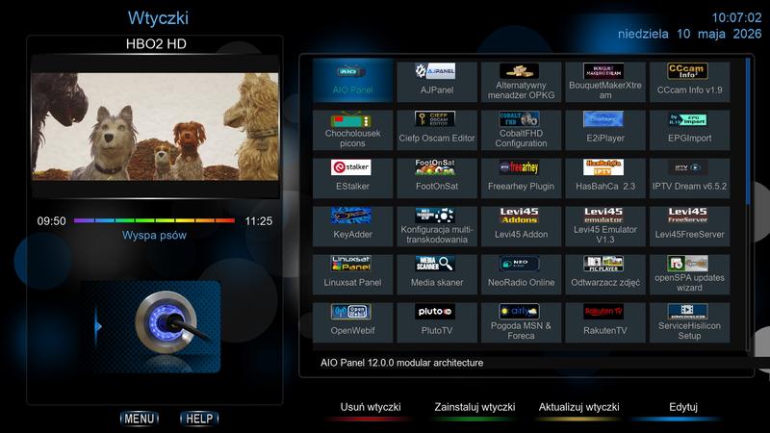Click the AIO Panel 12.0.0 description text

(x=401, y=363)
